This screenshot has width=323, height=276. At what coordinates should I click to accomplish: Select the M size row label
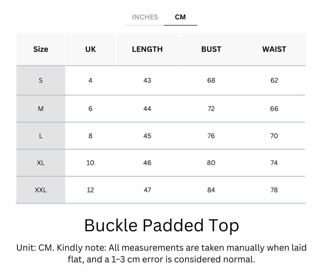41,109
